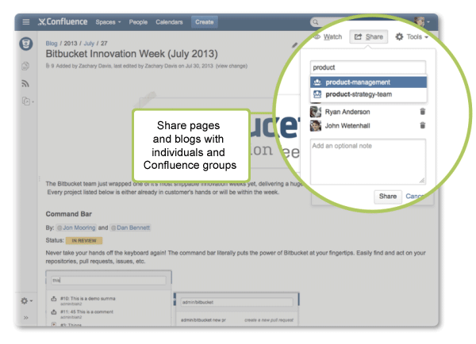Open Jon Mooring user mention

point(76,227)
